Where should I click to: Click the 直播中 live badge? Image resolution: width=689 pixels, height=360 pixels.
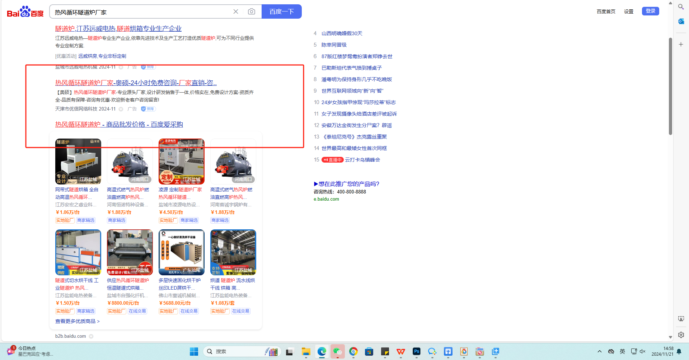[332, 160]
